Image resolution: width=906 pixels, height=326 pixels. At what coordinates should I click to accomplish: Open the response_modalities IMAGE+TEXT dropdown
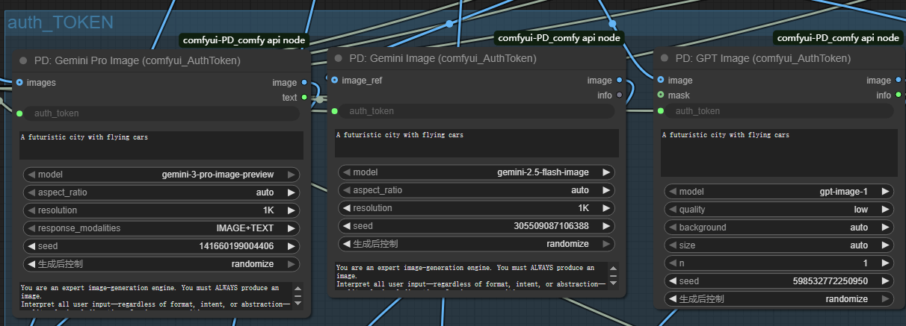click(161, 228)
